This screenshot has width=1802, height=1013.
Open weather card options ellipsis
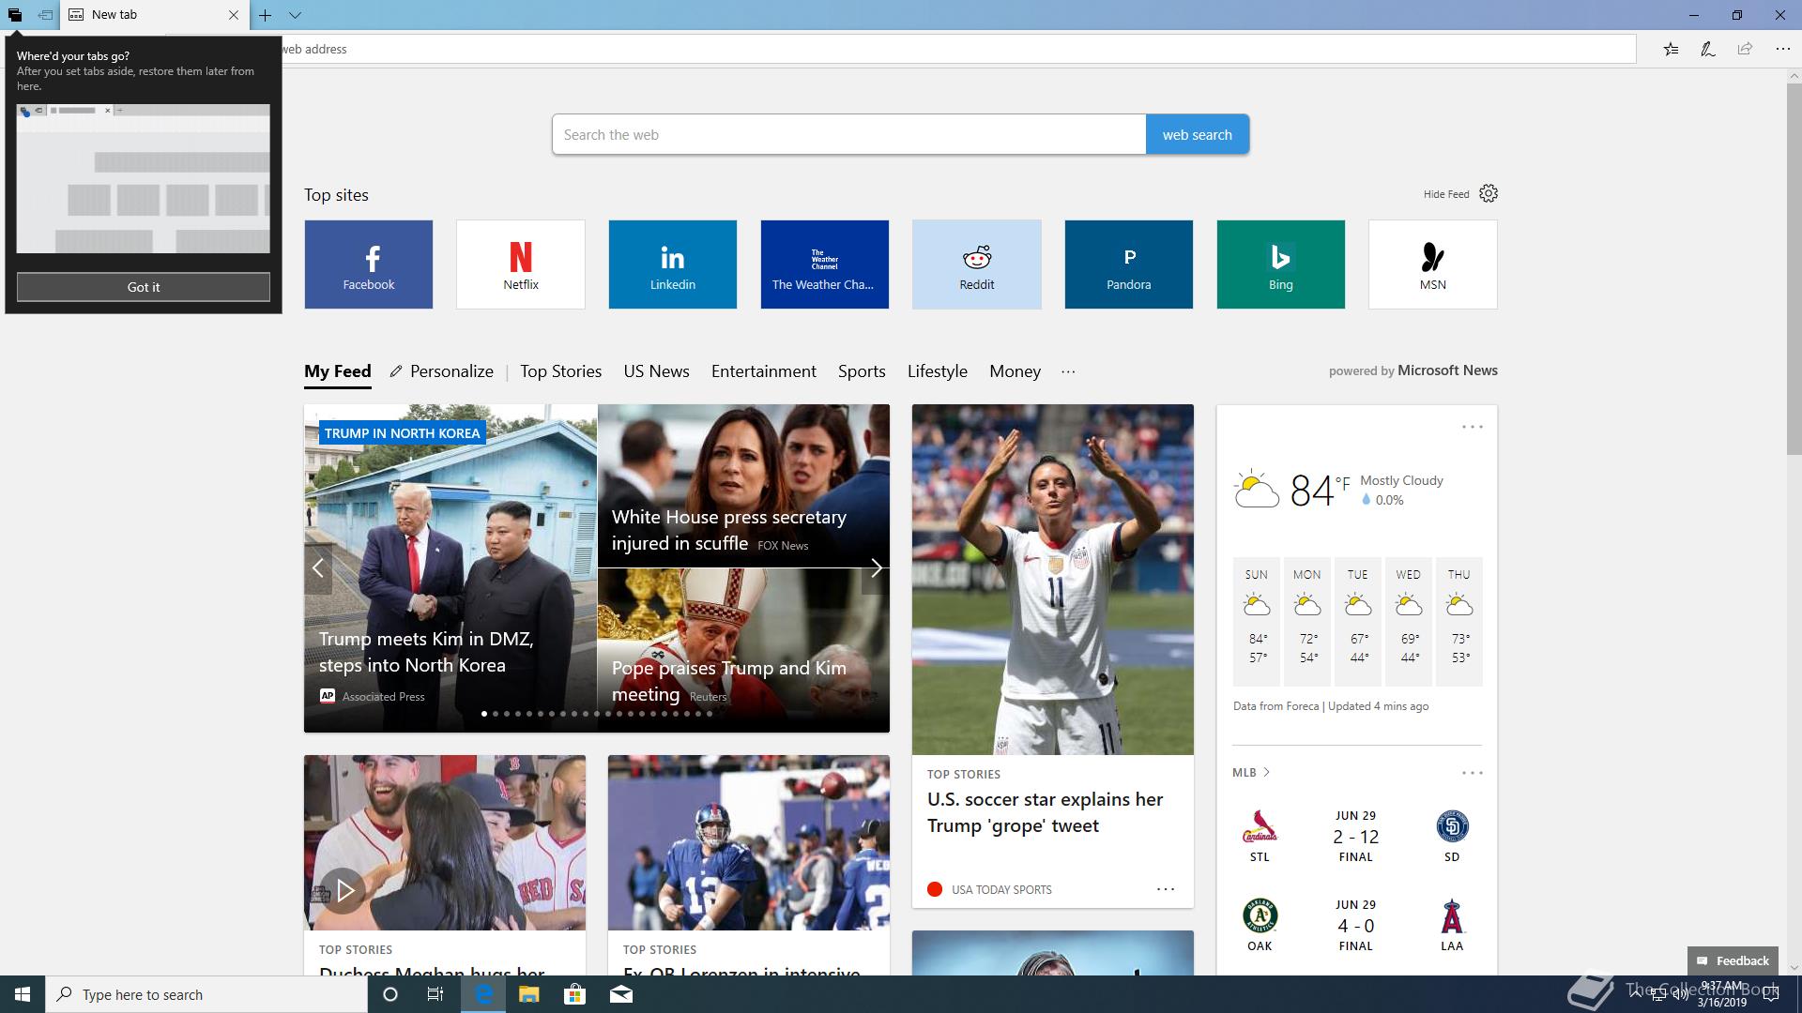(x=1473, y=427)
